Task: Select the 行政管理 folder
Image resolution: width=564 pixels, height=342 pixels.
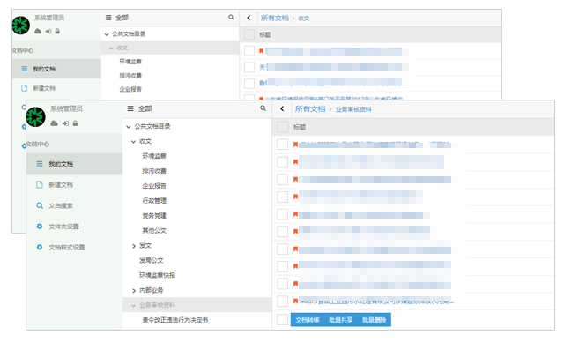Action: (x=154, y=201)
